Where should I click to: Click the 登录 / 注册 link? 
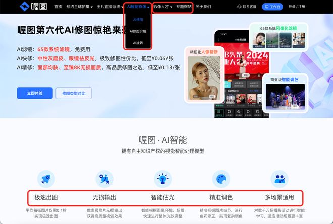pyautogui.click(x=297, y=7)
